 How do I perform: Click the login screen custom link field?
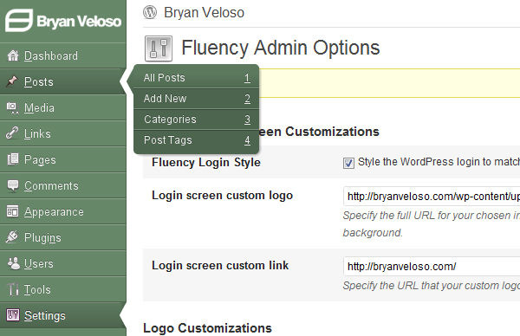[x=432, y=266]
